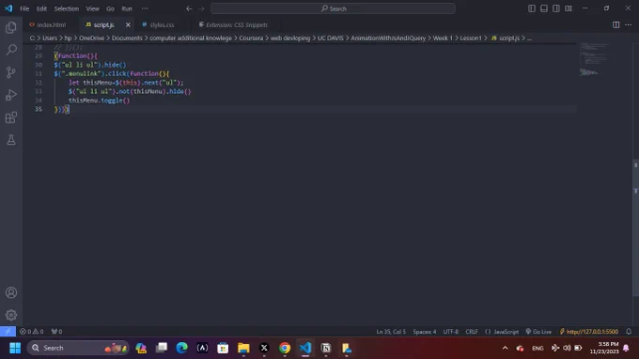Click the Go Live server button

(x=538, y=332)
